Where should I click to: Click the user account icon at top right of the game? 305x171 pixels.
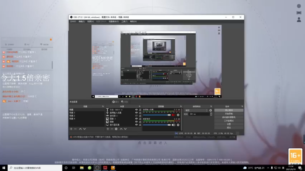[x=299, y=20]
